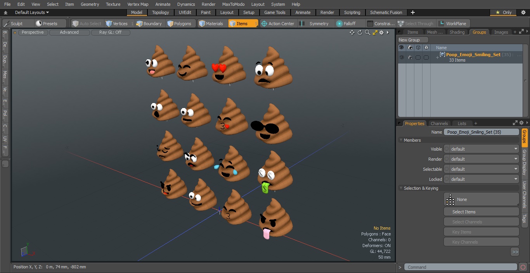The height and width of the screenshot is (273, 530).
Task: Open Presets browser icon
Action: pos(39,24)
